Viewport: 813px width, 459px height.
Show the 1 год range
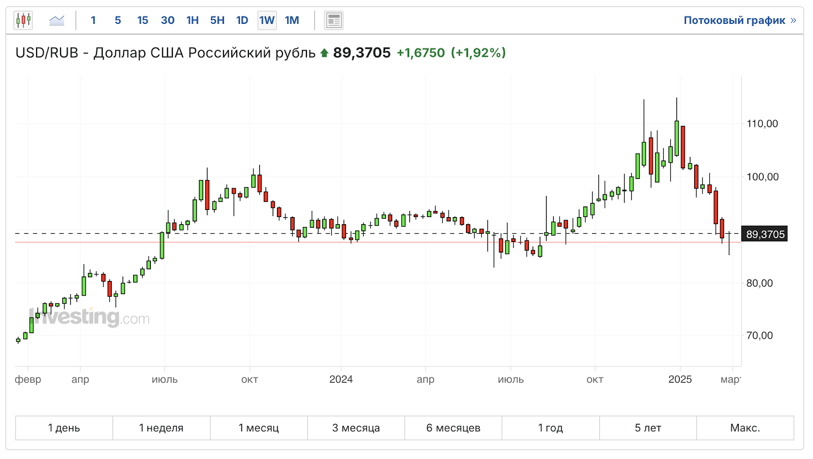pyautogui.click(x=551, y=428)
